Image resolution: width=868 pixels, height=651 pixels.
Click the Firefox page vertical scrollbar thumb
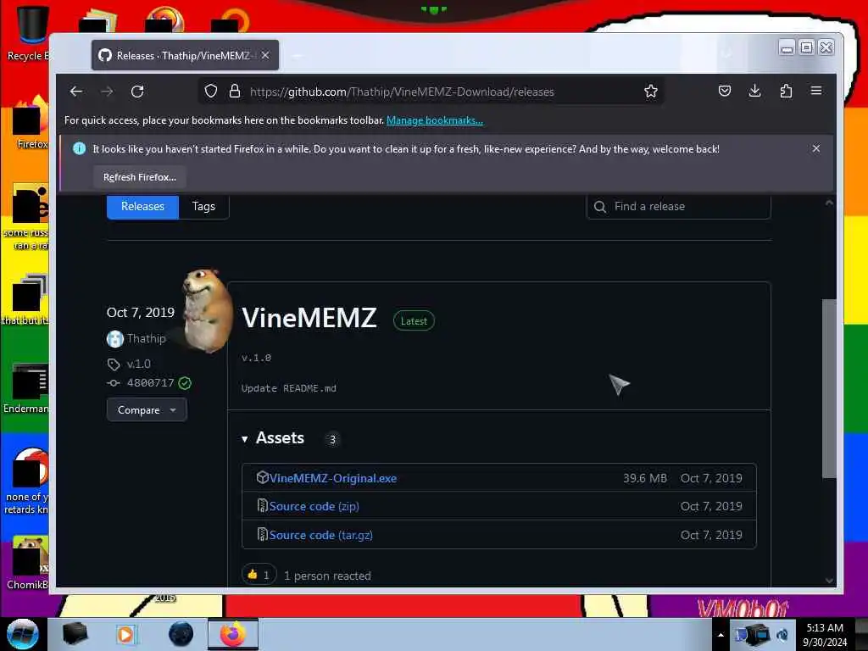[829, 388]
